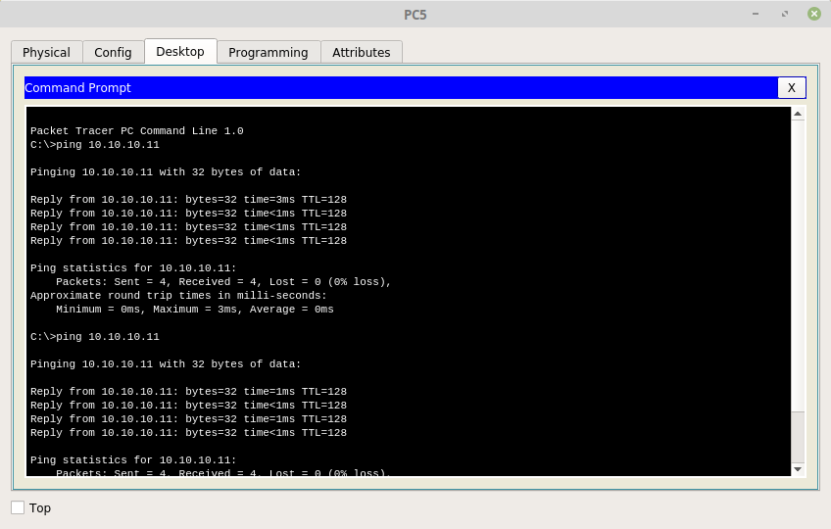Maximize the PC5 window
Screen dimensions: 831x529
pyautogui.click(x=785, y=14)
